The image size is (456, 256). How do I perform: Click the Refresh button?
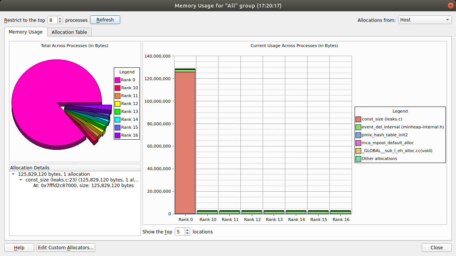click(105, 20)
